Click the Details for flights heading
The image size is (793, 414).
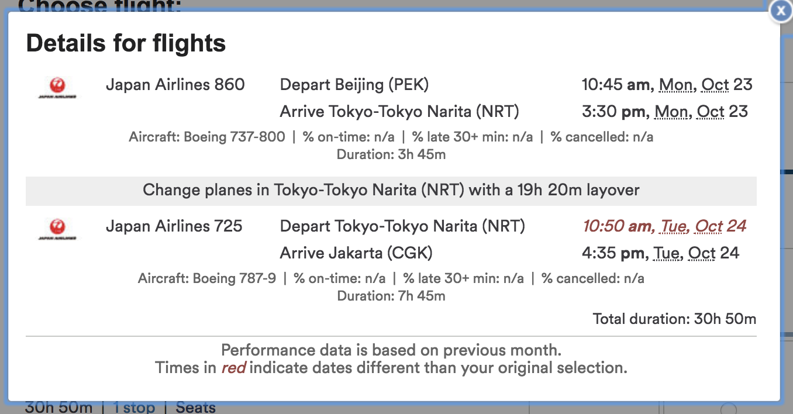click(x=126, y=44)
